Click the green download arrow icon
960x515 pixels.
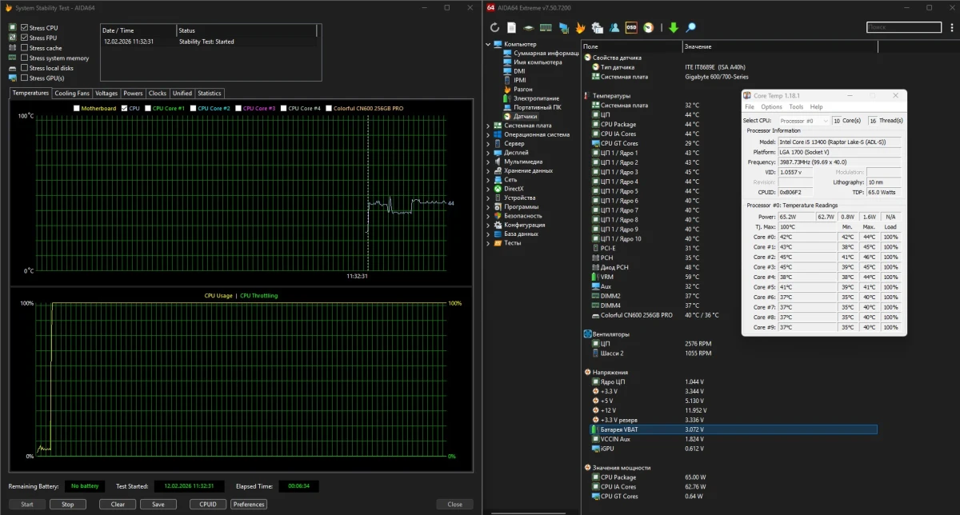673,28
